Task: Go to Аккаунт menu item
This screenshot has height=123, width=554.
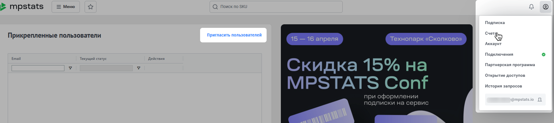Action: pos(493,44)
